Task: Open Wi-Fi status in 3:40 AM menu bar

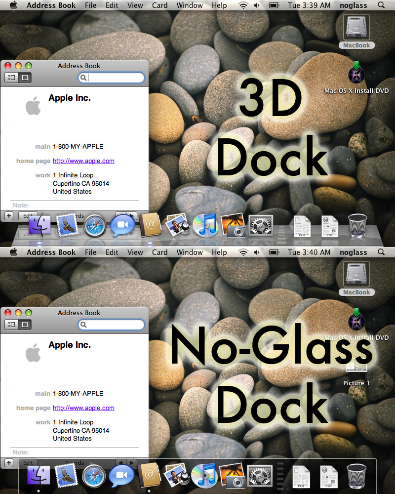Action: coord(243,252)
